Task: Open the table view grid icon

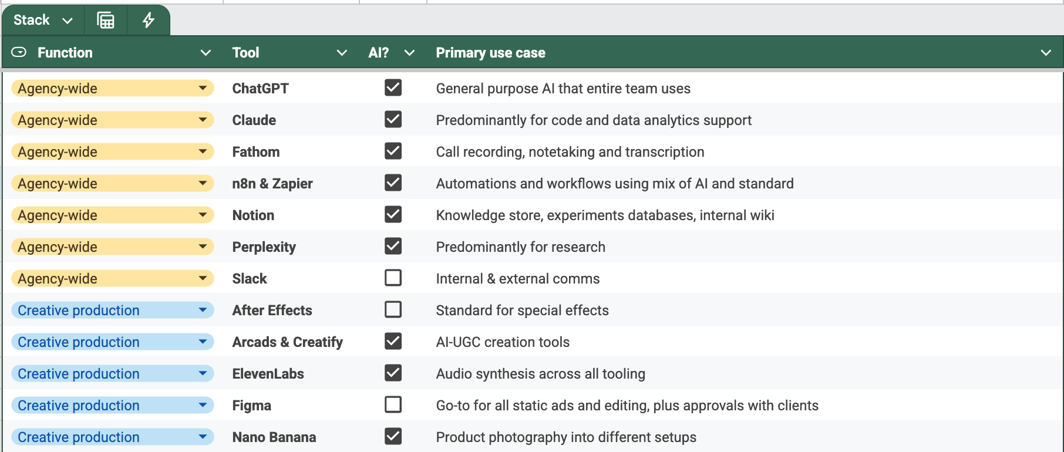Action: pyautogui.click(x=106, y=21)
